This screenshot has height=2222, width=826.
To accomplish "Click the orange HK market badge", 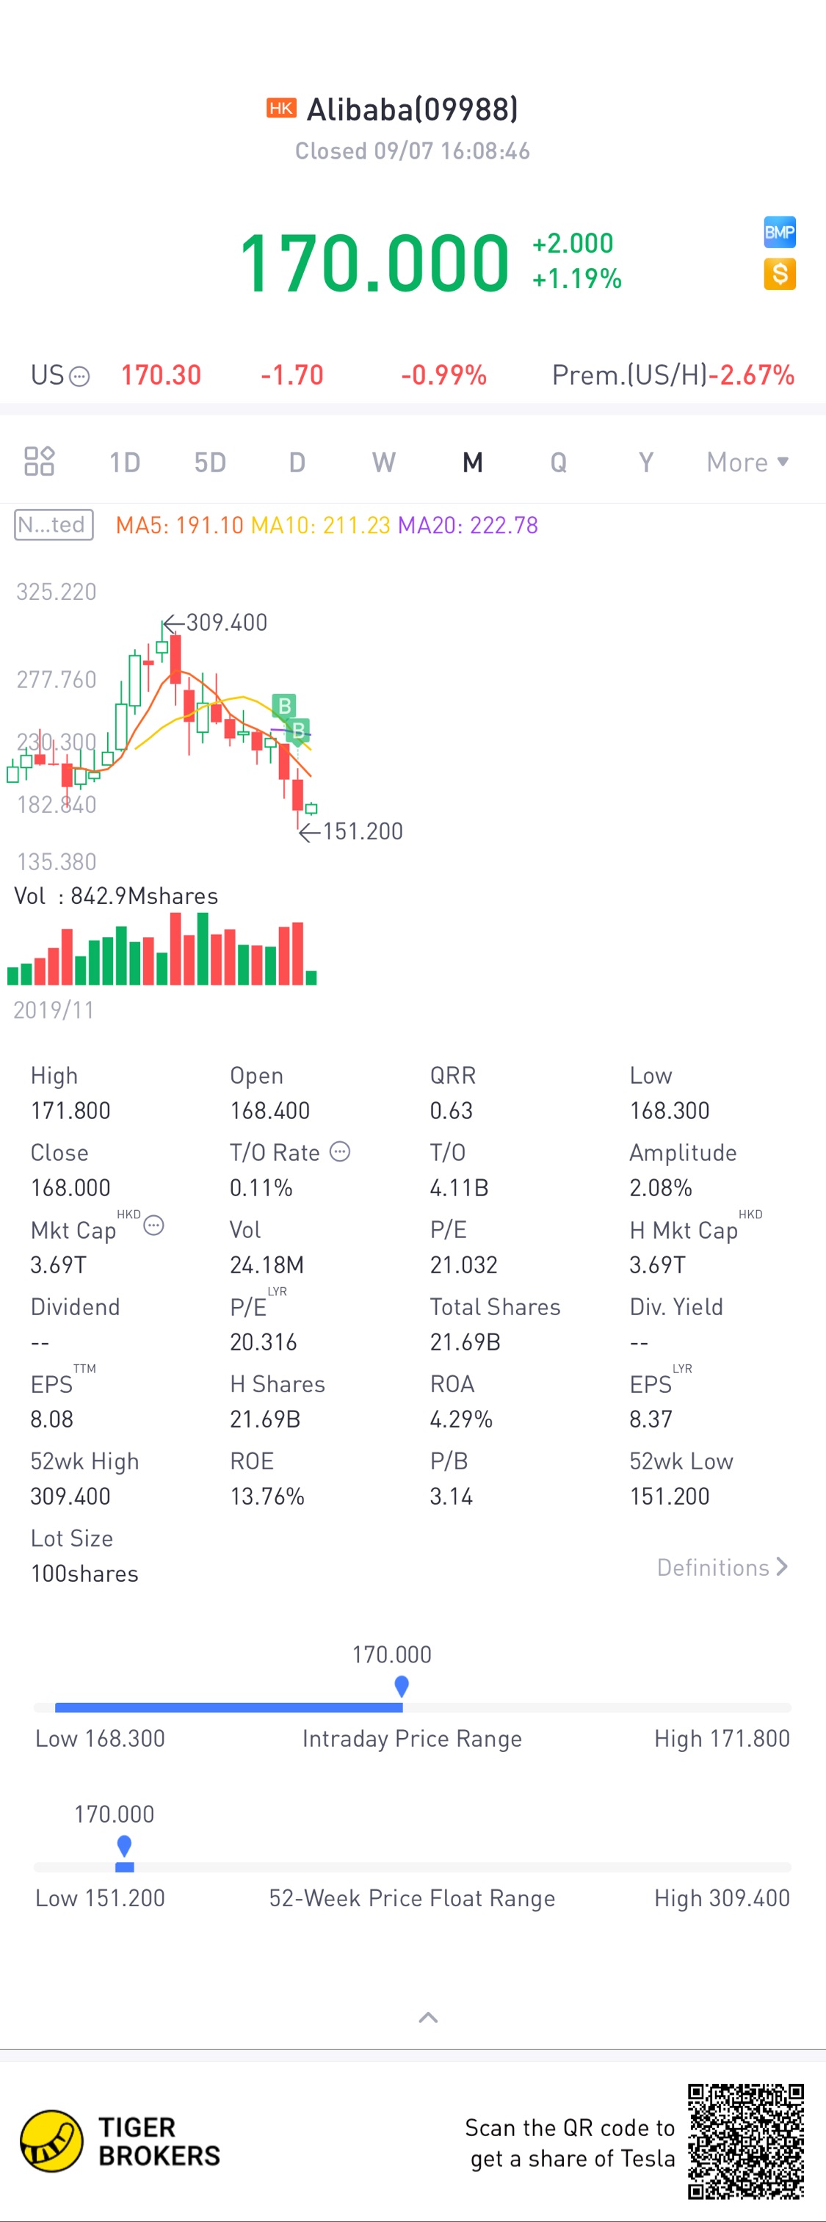I will [281, 108].
